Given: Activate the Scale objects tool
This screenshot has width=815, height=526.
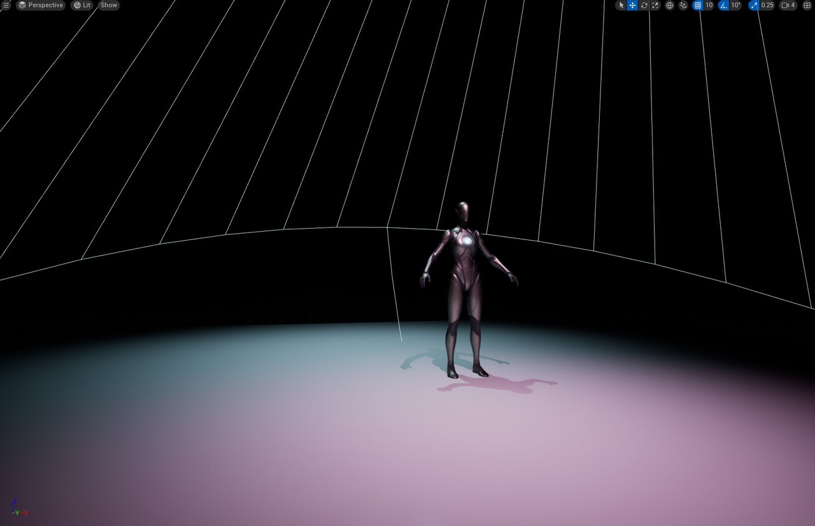Looking at the screenshot, I should pyautogui.click(x=655, y=5).
